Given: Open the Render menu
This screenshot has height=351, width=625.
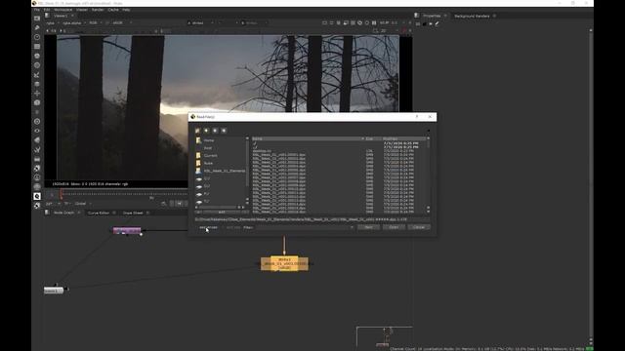Looking at the screenshot, I should [x=98, y=10].
